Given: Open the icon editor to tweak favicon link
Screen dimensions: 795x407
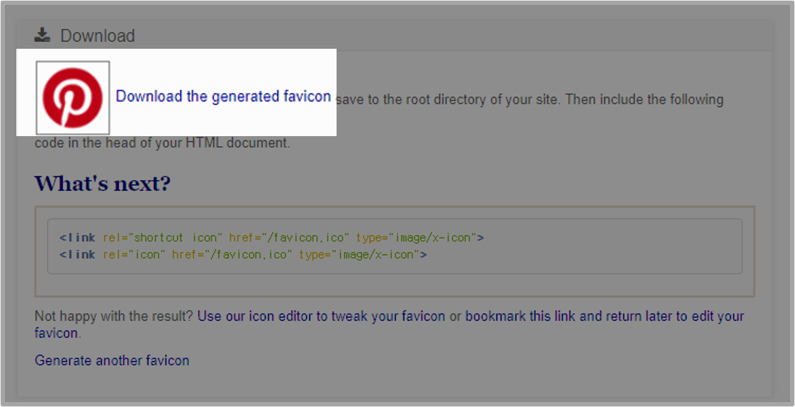Looking at the screenshot, I should tap(321, 316).
